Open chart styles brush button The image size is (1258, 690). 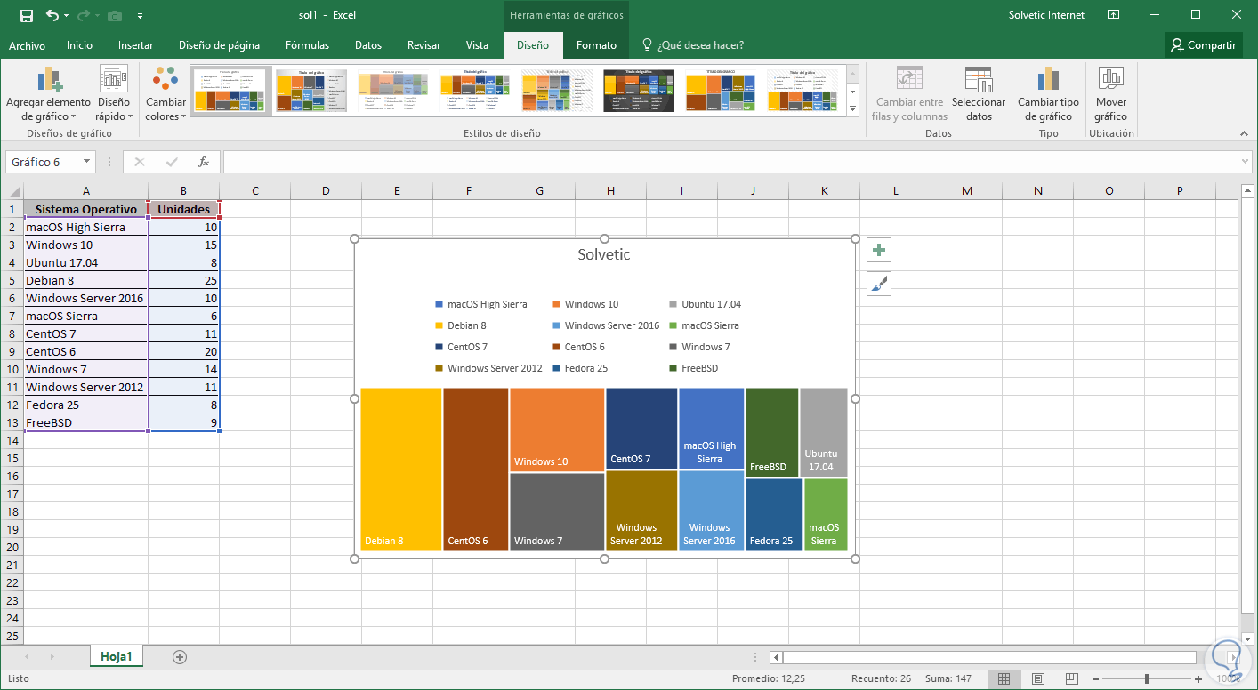[878, 285]
